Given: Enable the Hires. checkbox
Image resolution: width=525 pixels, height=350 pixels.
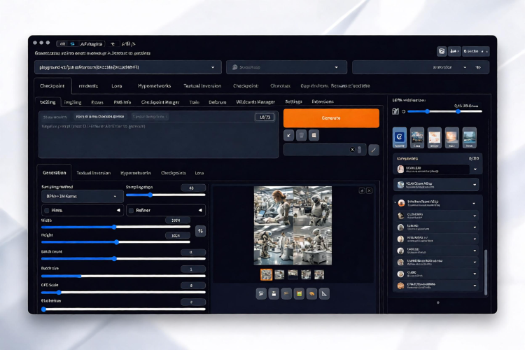Looking at the screenshot, I should coord(47,210).
